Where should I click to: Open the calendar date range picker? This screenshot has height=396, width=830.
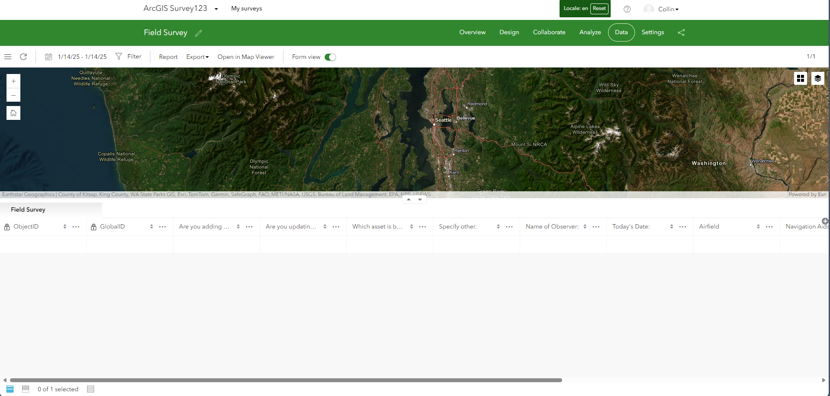tap(48, 56)
